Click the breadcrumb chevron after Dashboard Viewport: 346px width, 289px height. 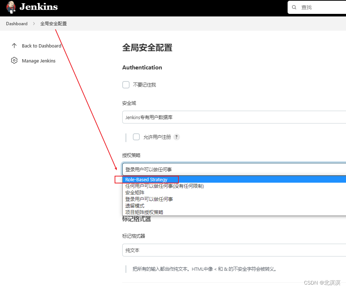click(34, 24)
